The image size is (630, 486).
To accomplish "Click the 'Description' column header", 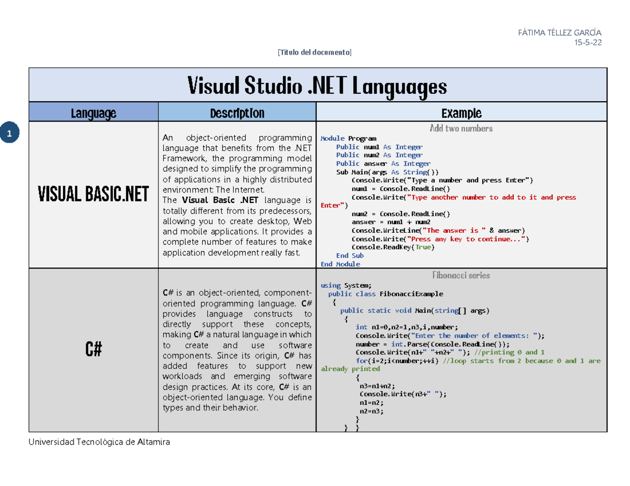I will click(x=237, y=113).
